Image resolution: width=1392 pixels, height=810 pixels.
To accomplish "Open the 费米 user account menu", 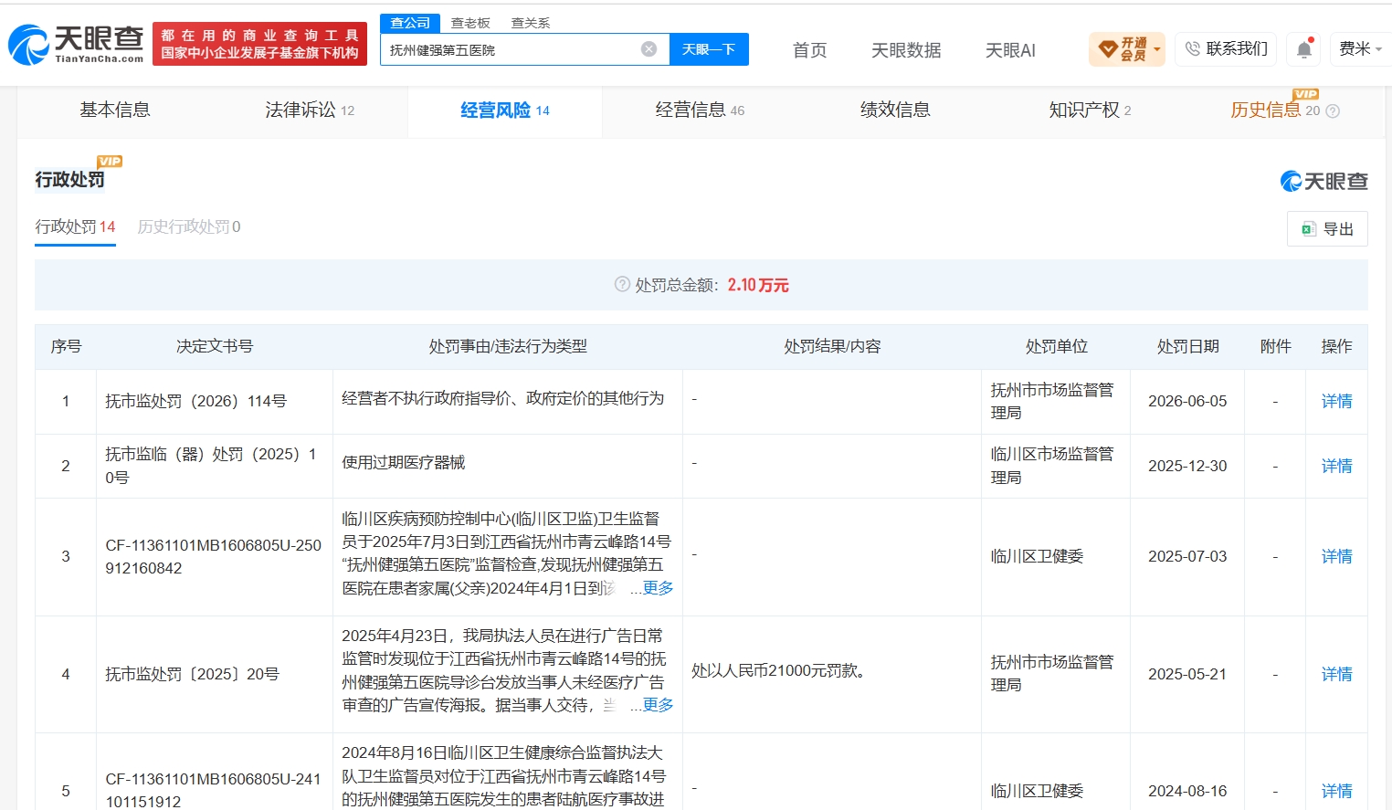I will [1360, 49].
